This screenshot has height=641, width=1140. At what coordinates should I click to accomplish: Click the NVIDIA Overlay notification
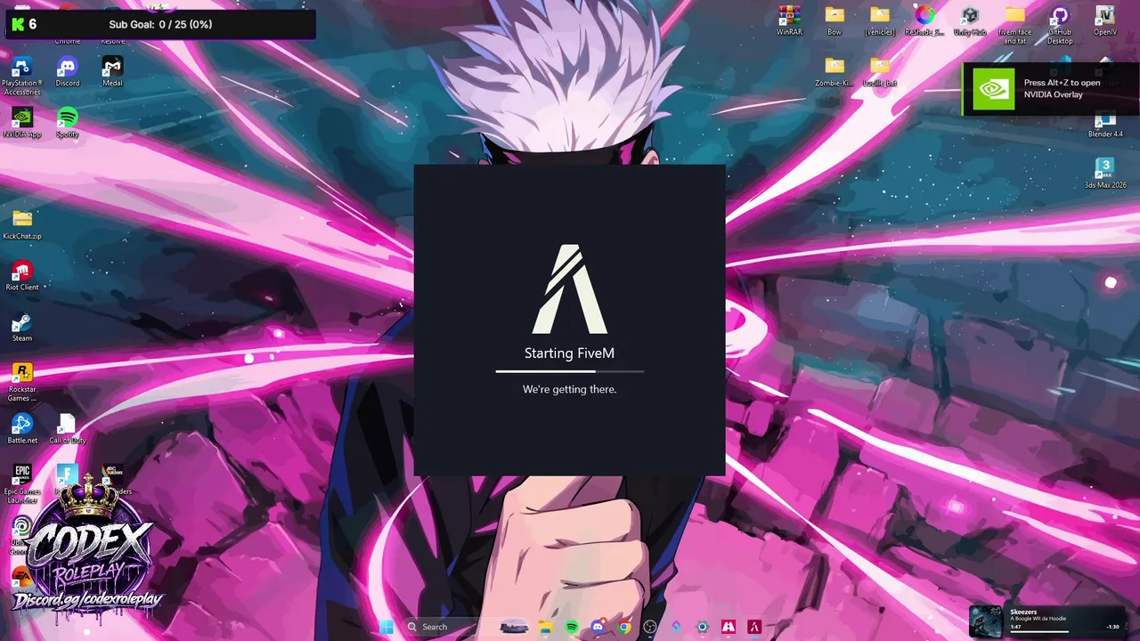tap(1051, 89)
